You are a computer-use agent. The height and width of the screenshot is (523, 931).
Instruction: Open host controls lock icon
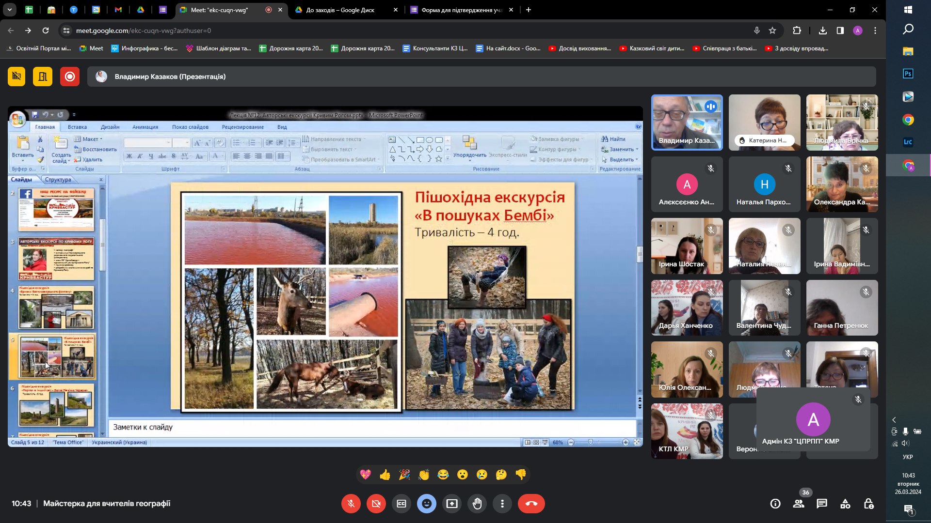(x=868, y=504)
